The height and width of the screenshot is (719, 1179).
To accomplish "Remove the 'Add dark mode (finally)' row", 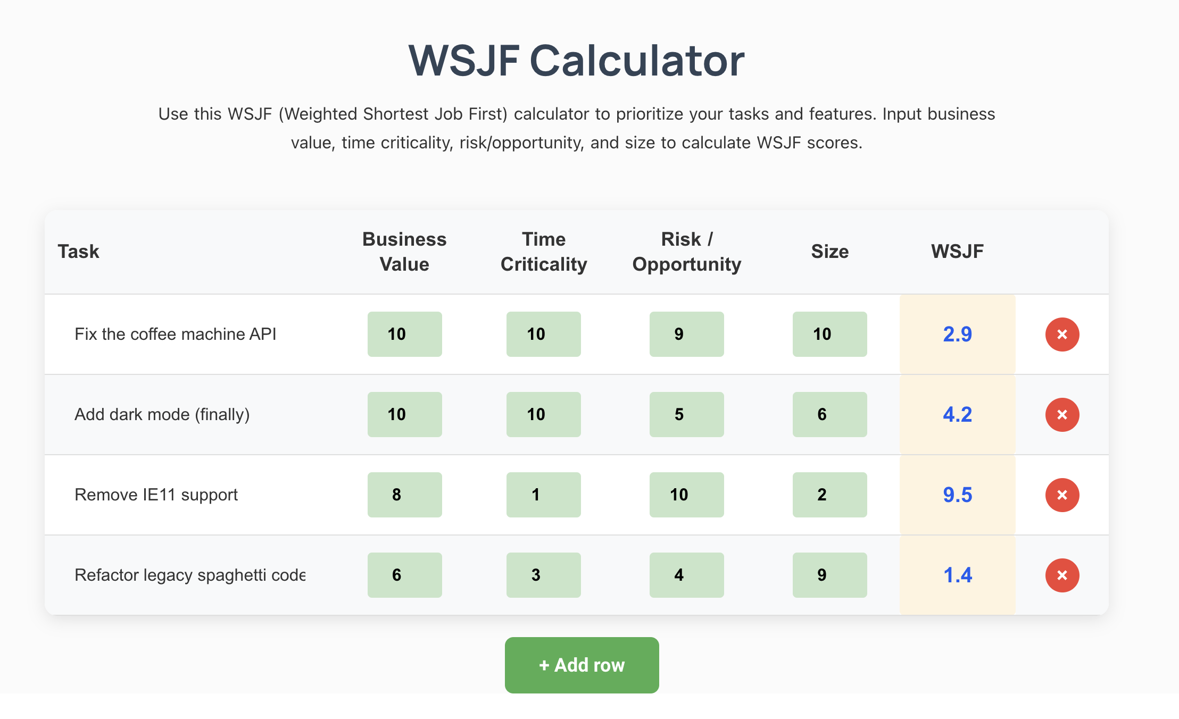I will (1062, 415).
